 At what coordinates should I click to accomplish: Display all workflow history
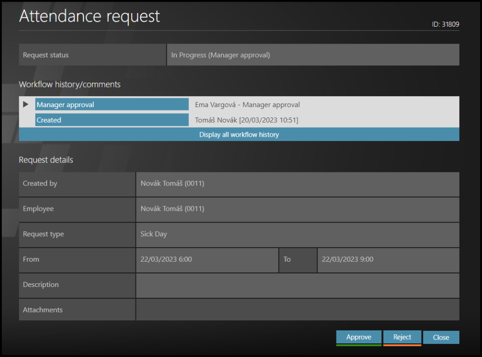[239, 135]
